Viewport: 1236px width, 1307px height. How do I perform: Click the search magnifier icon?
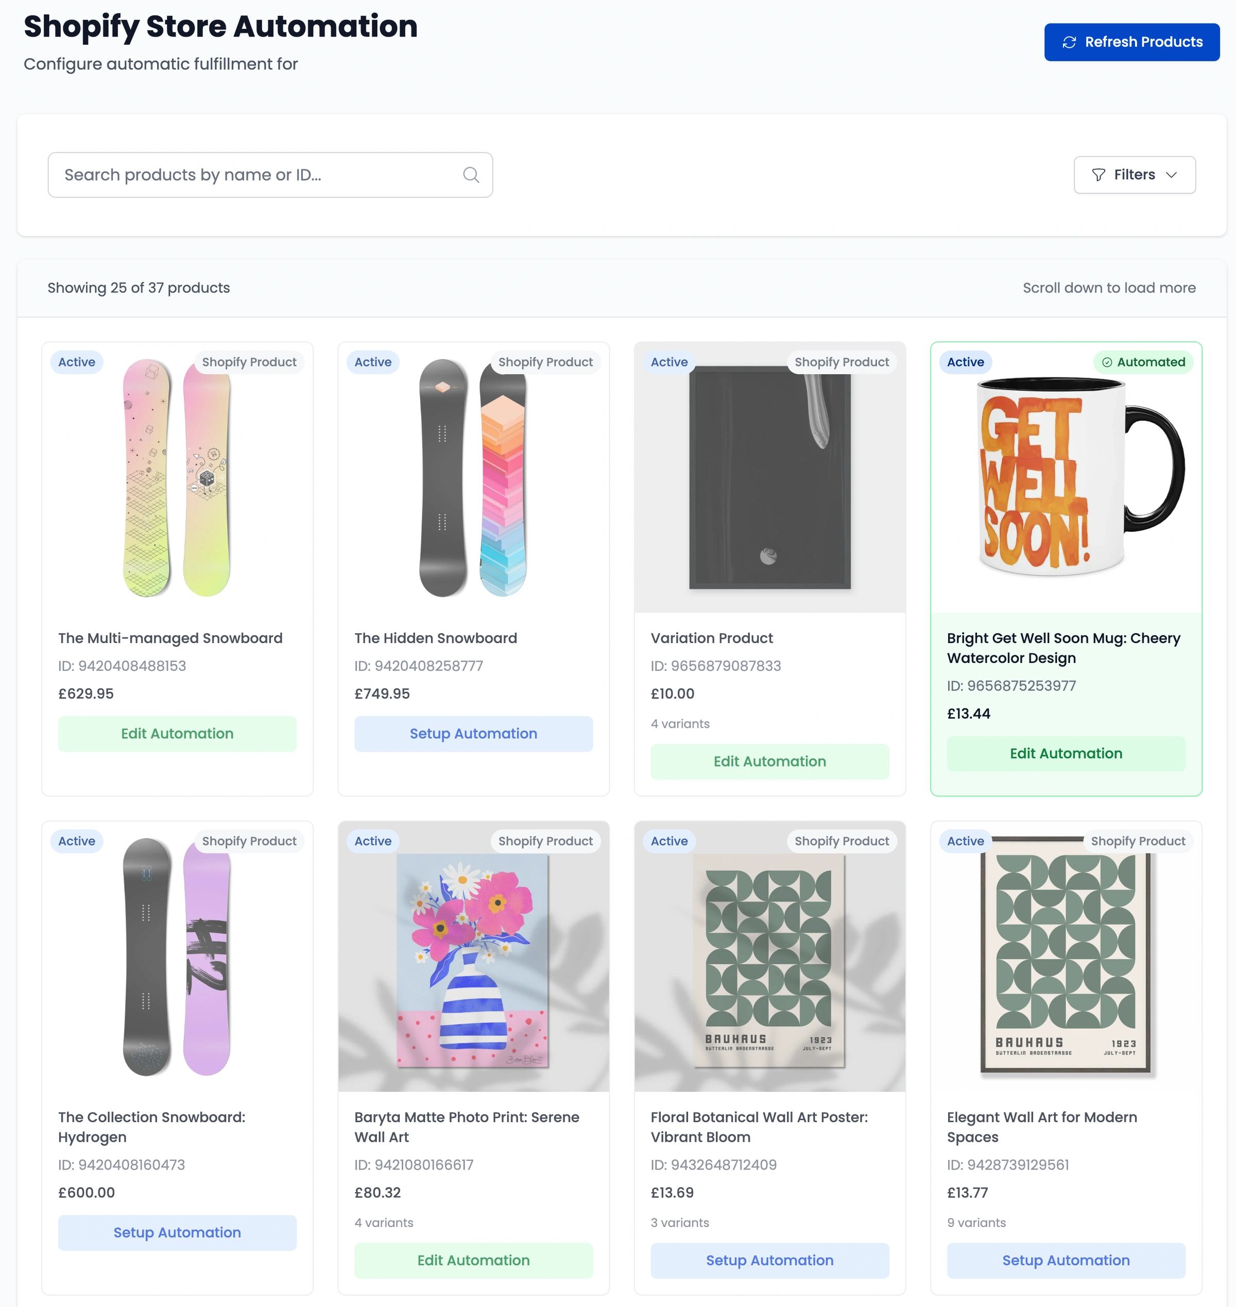470,175
